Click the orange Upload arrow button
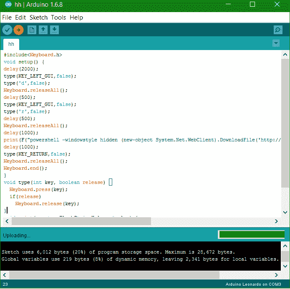The image size is (290, 289). tap(18, 30)
